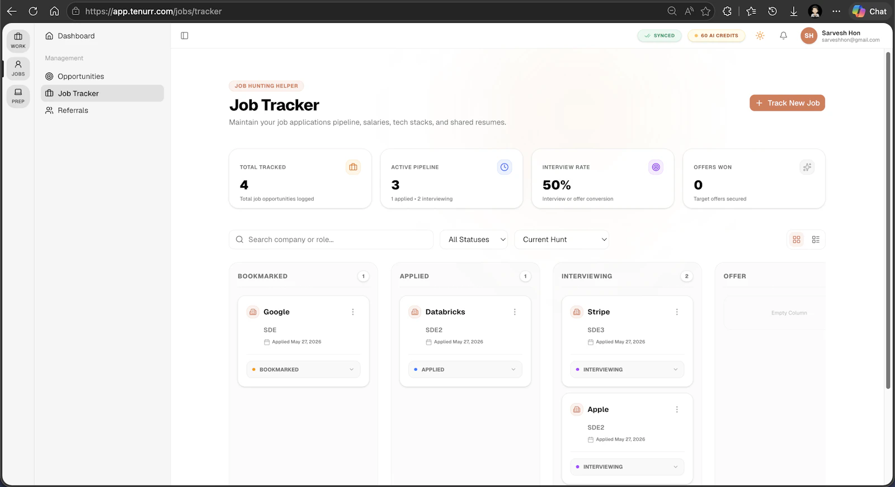Add page to favorites with star icon

(706, 11)
